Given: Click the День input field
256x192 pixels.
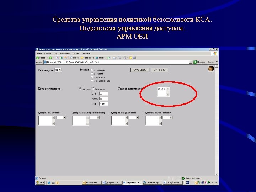Looking at the screenshot, I should tap(103, 94).
